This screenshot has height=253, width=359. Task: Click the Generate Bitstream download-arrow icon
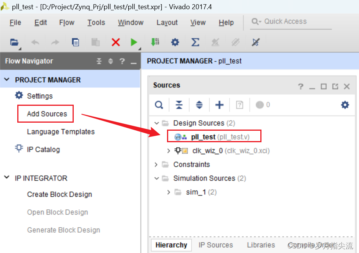click(x=155, y=42)
